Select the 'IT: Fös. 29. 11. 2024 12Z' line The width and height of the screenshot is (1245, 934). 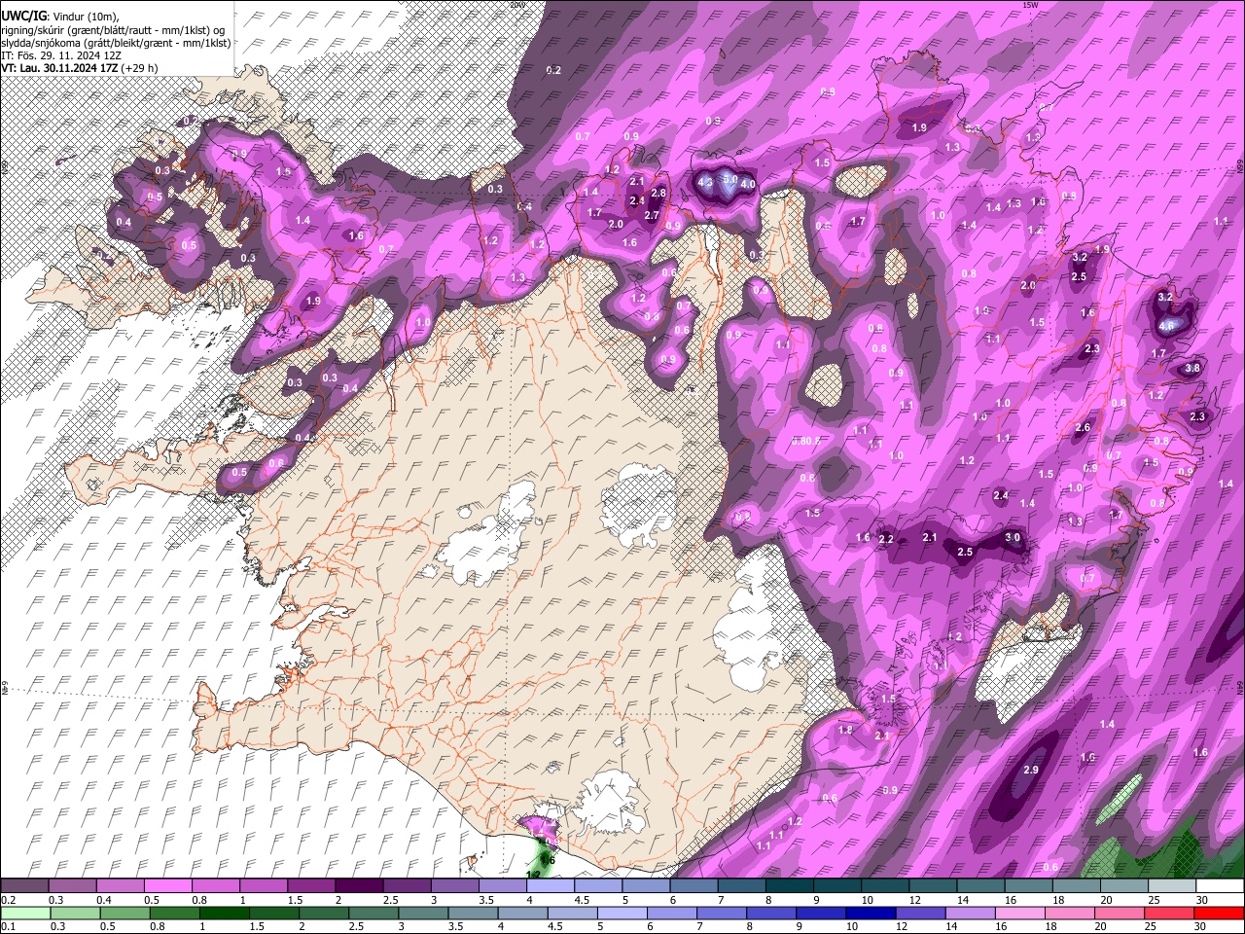click(x=61, y=55)
